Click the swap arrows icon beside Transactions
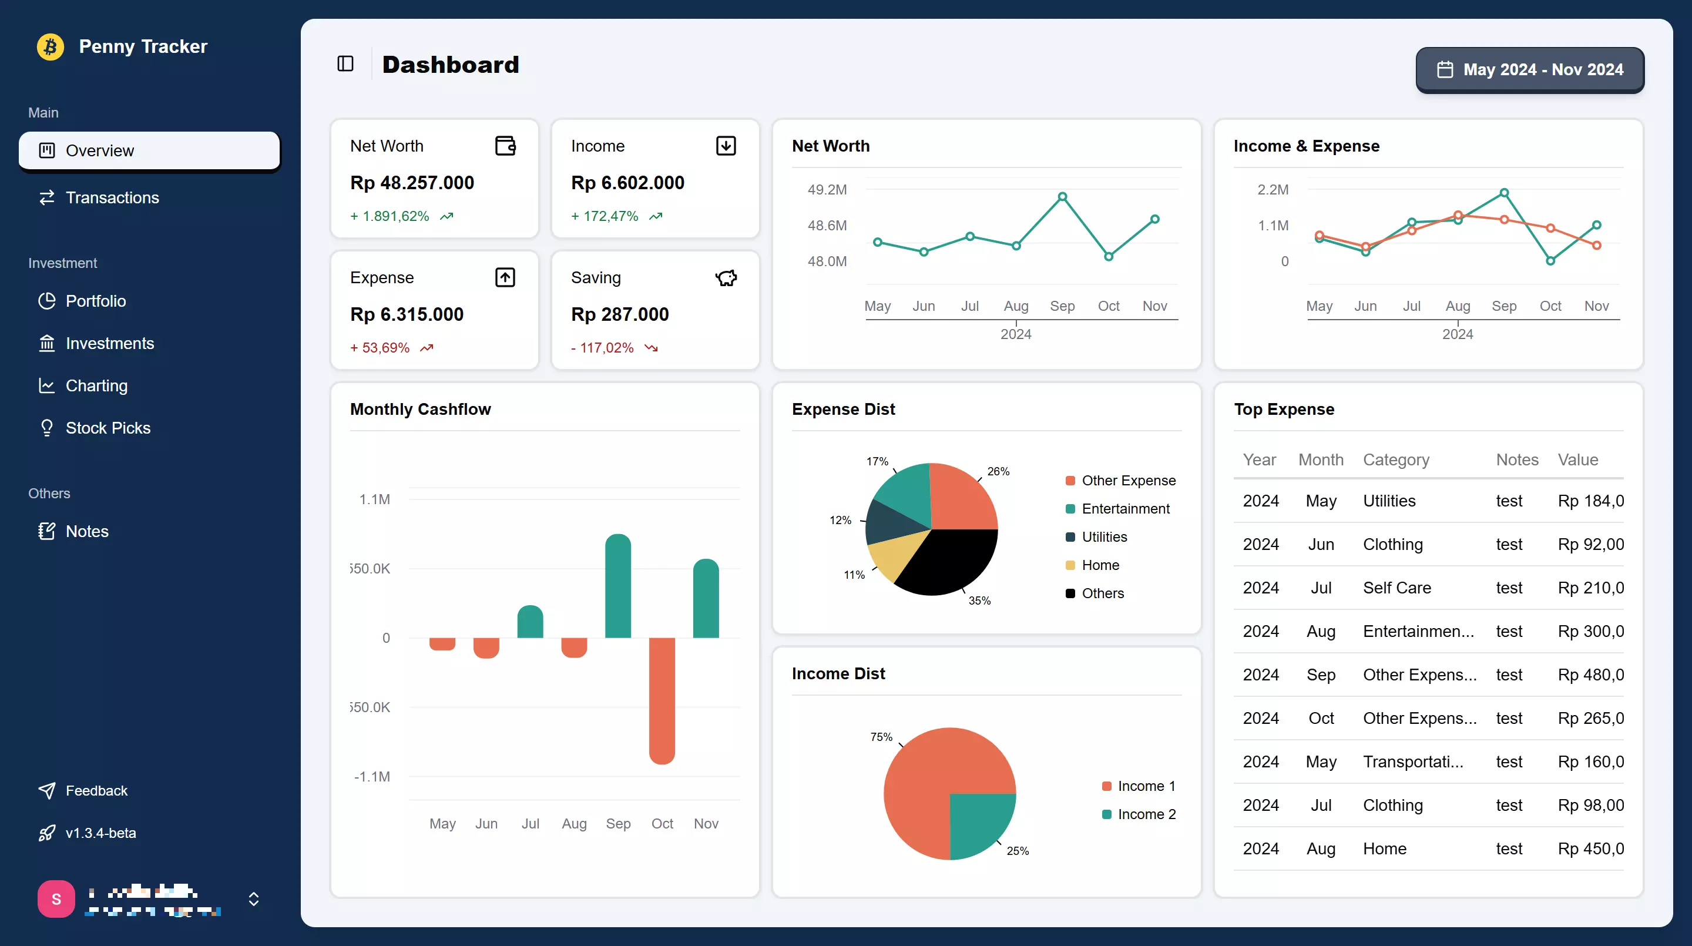1692x946 pixels. [x=46, y=197]
